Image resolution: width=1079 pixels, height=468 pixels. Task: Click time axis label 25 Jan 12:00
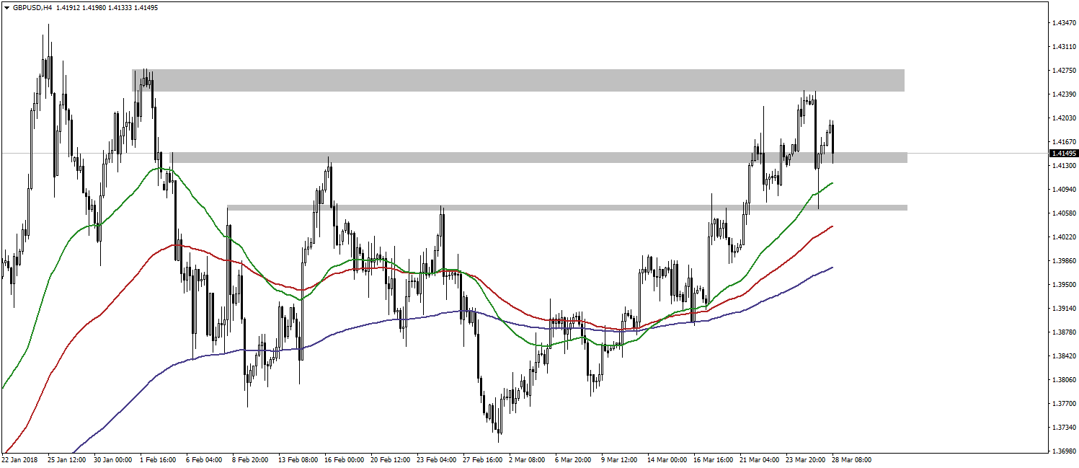(66, 459)
